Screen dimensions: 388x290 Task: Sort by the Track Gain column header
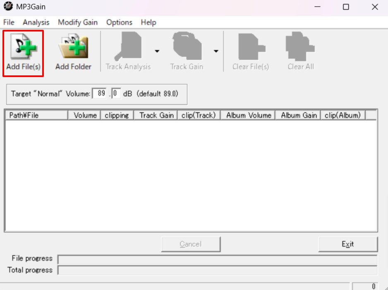156,115
